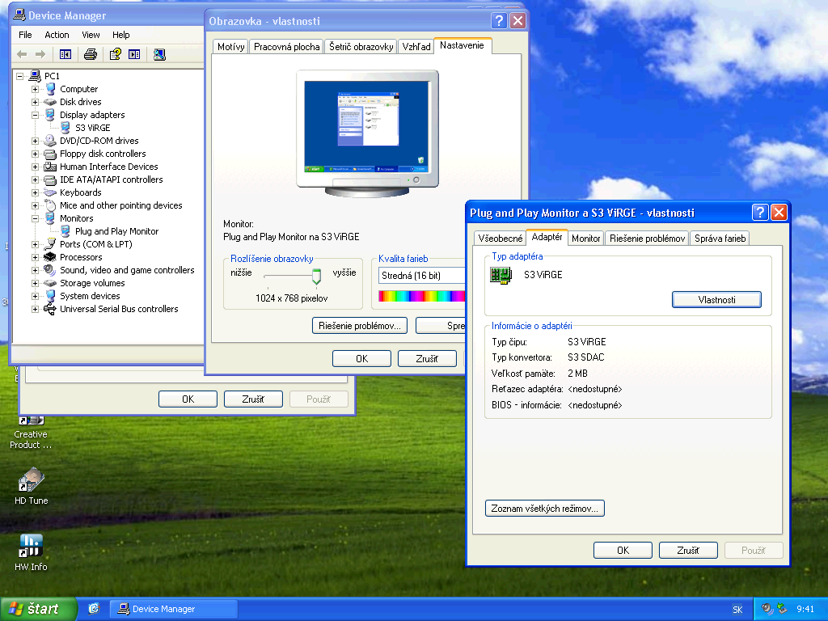Click Riešenie problémov... button in Obrazovka dialog

coord(360,326)
